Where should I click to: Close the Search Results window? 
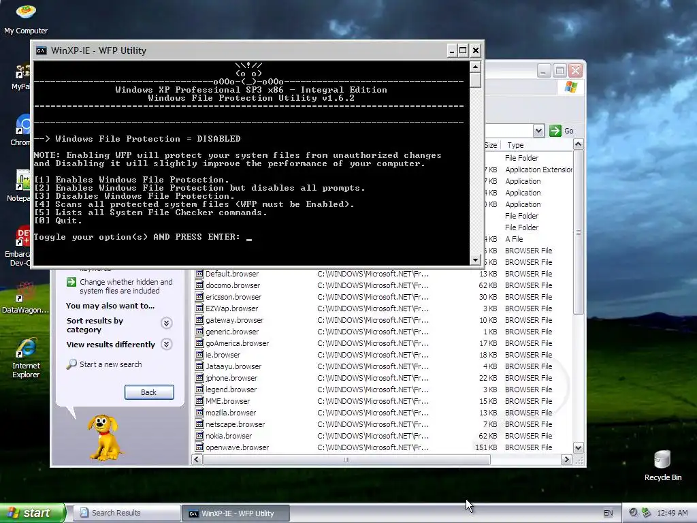tap(575, 71)
